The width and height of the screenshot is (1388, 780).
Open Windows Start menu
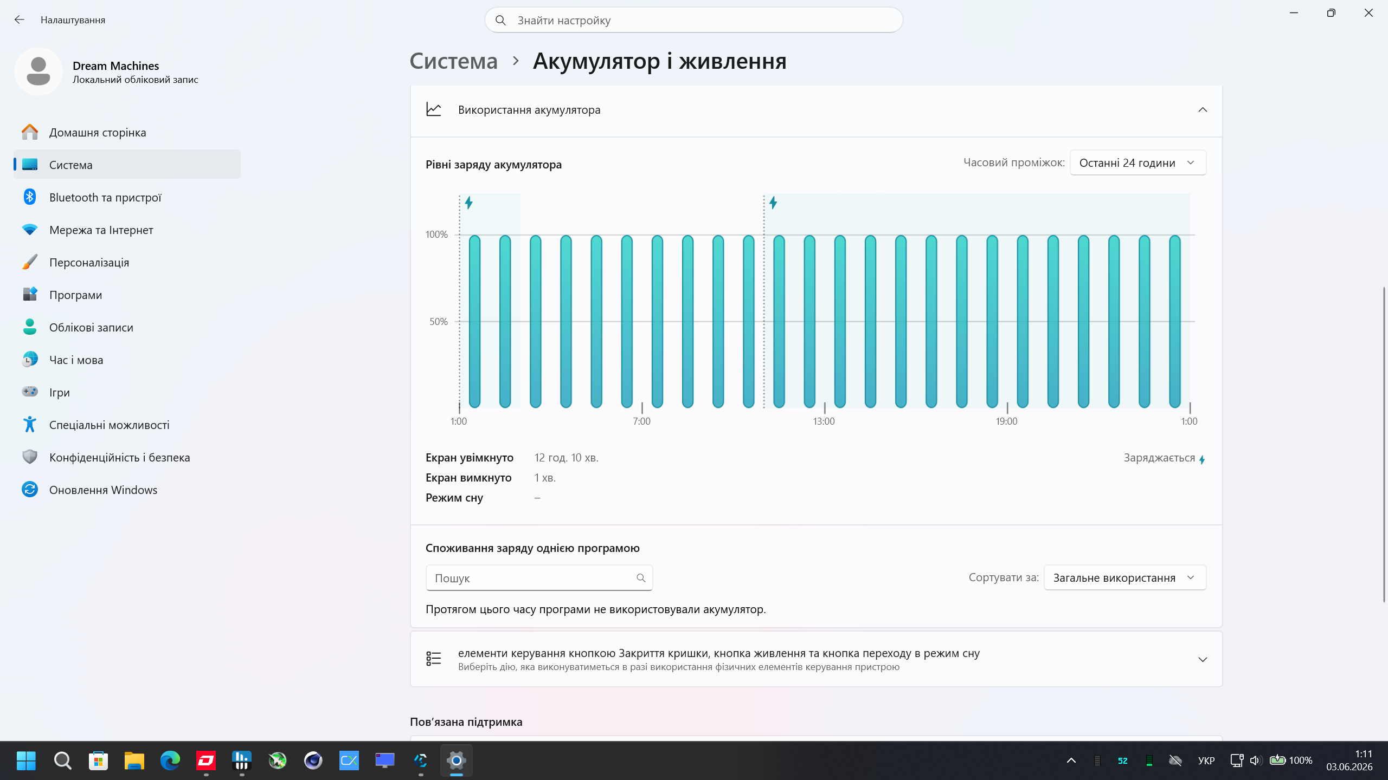click(x=26, y=760)
